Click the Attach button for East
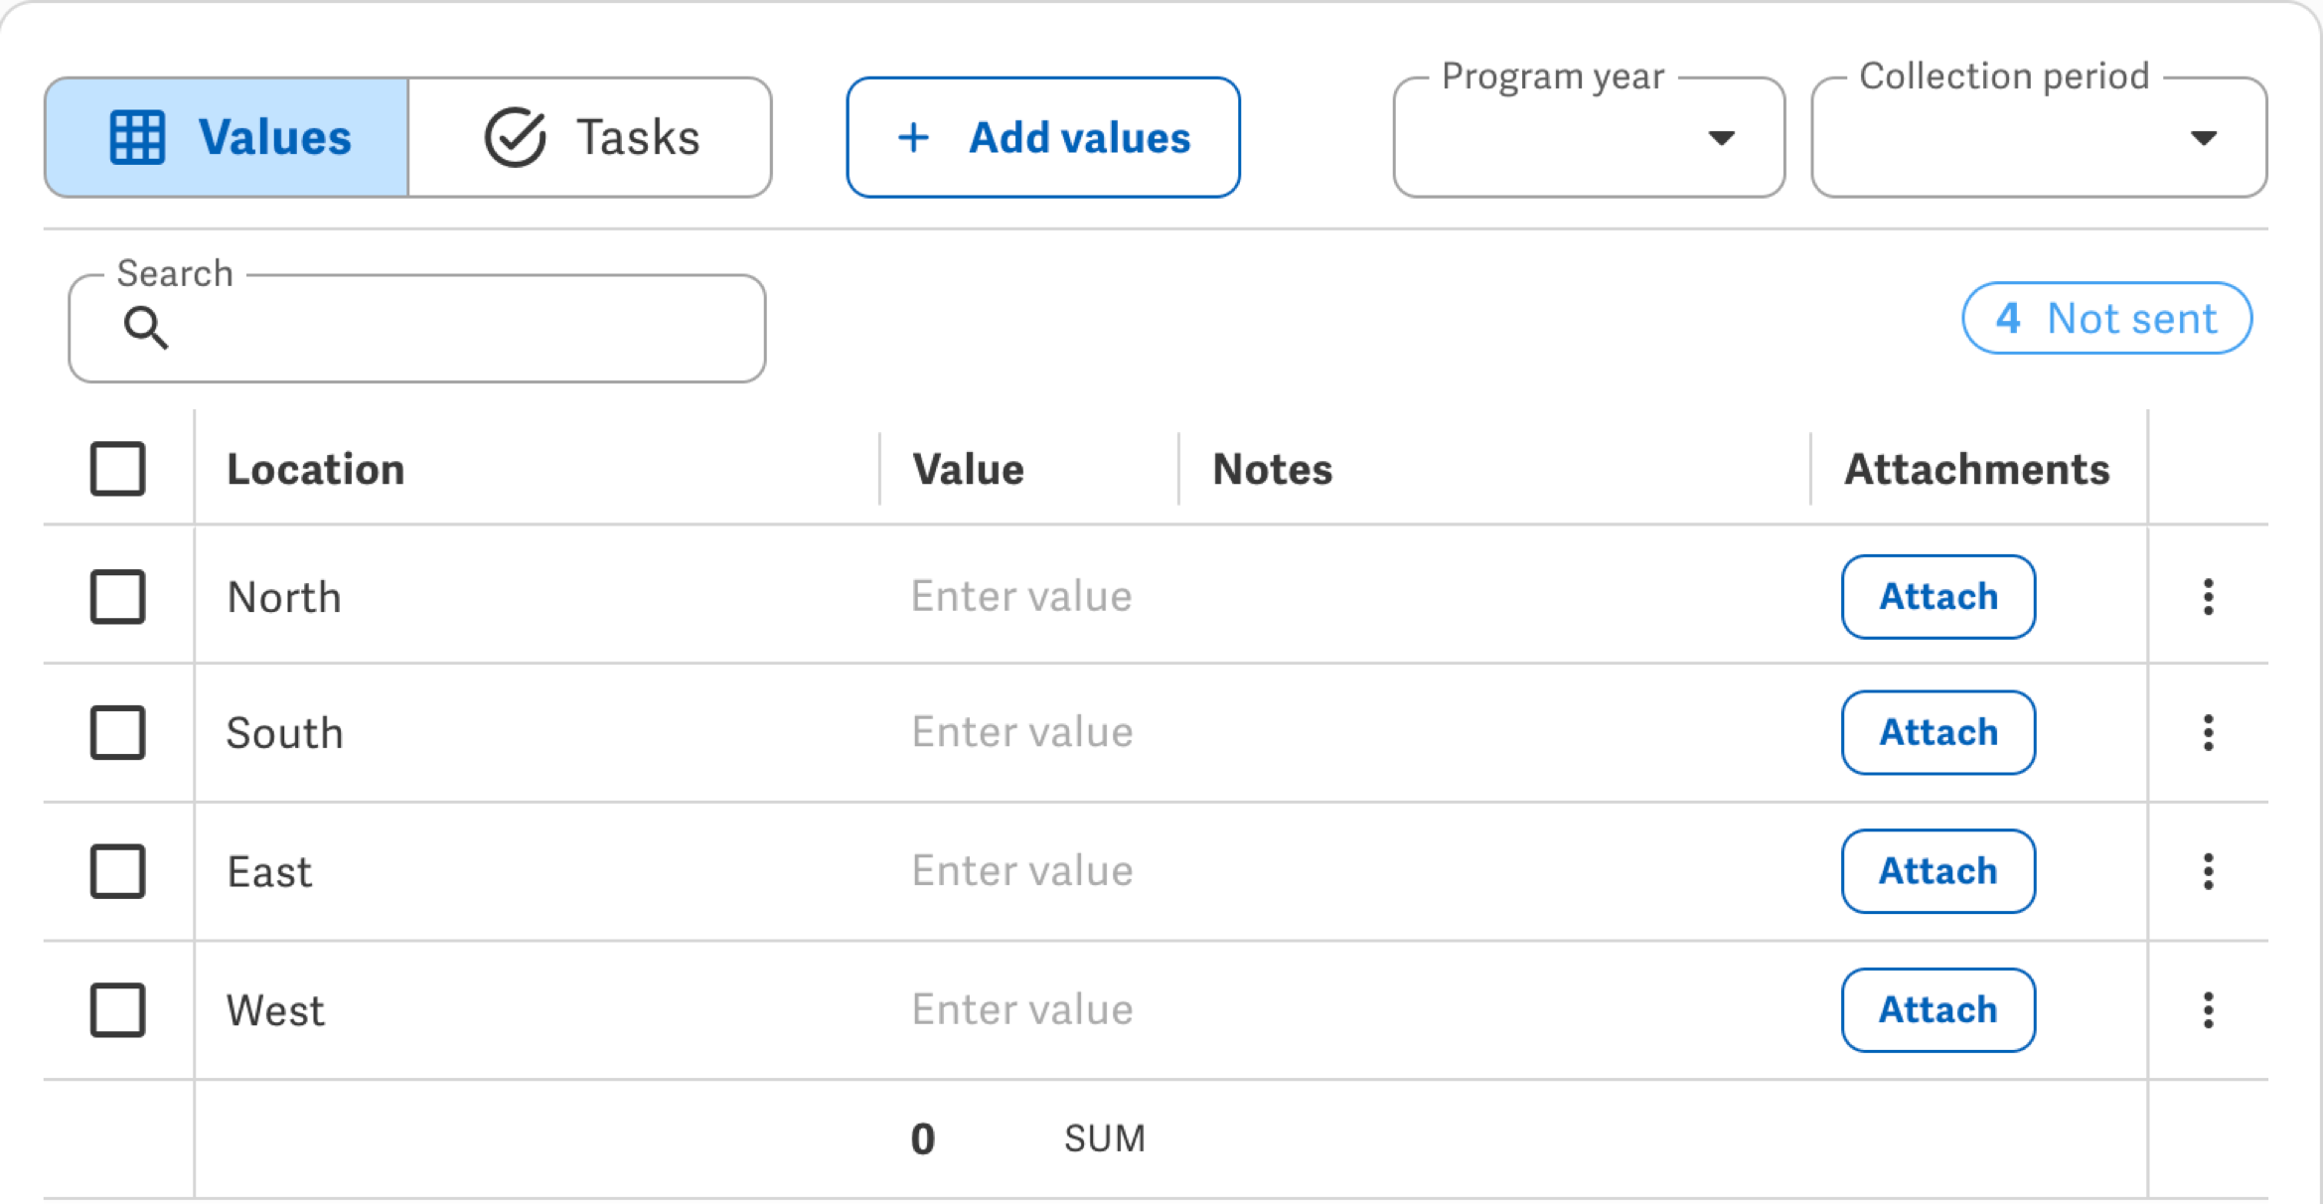The width and height of the screenshot is (2323, 1204). 1937,871
